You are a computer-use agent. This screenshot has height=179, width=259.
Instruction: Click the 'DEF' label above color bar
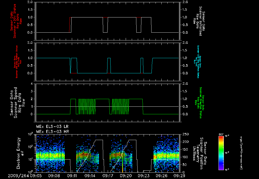pos(221,135)
